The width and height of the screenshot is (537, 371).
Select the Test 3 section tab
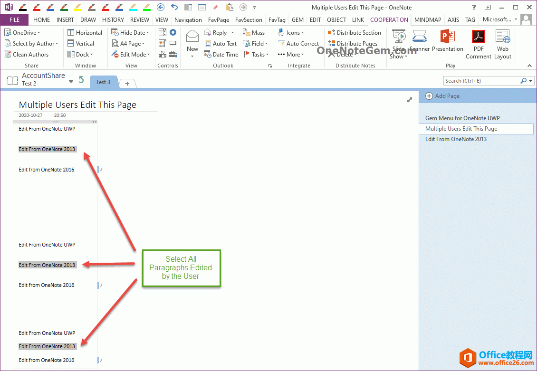pos(103,82)
